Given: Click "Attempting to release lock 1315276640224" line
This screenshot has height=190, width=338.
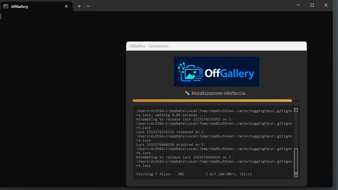Looking at the screenshot, I should [184, 157].
